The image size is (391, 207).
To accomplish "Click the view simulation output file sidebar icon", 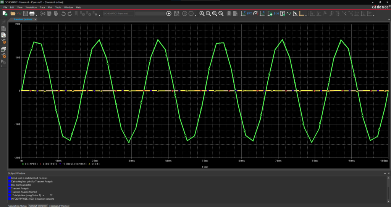I will point(3,29).
